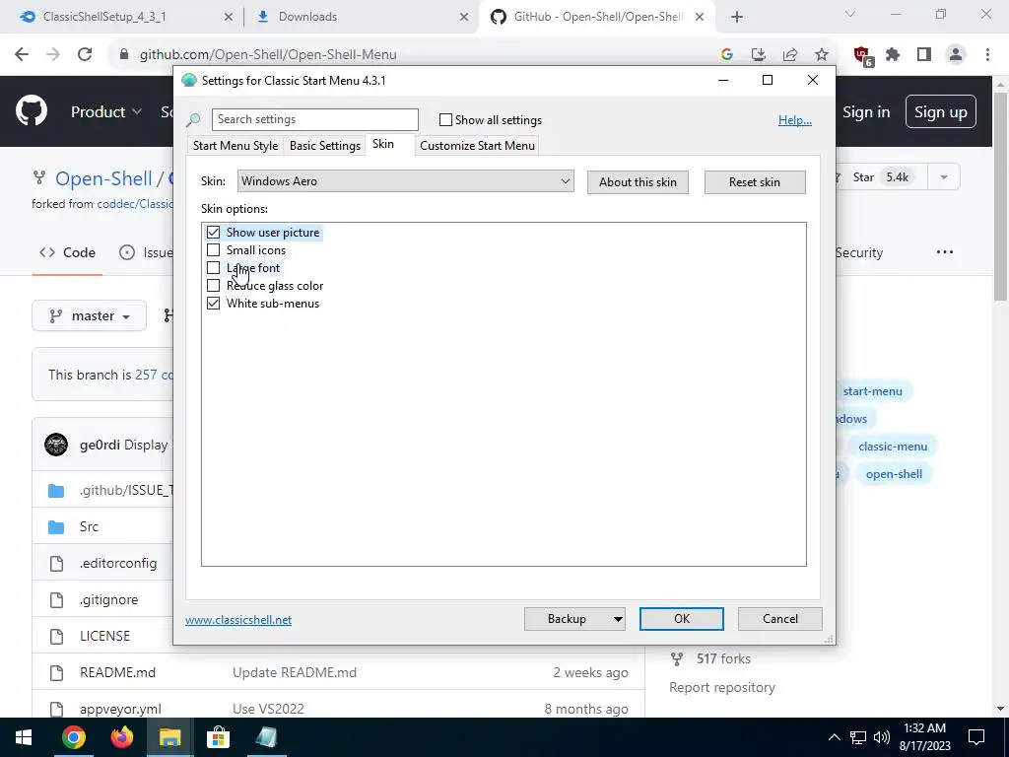Toggle Reduce glass color checkbox
This screenshot has height=757, width=1009.
click(213, 285)
